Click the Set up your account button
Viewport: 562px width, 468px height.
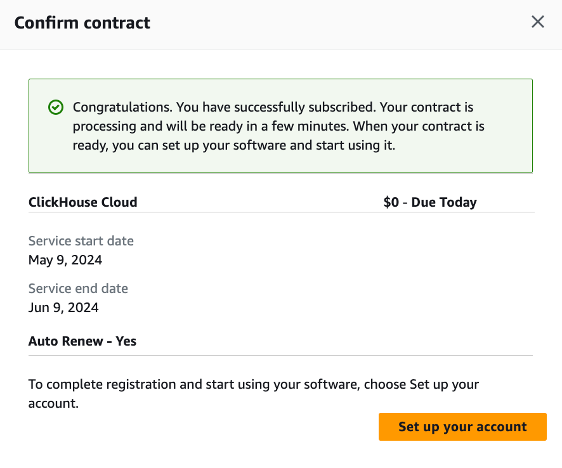click(462, 427)
